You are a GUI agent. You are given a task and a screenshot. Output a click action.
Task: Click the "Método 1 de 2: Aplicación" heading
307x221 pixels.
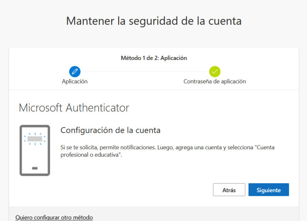(154, 58)
